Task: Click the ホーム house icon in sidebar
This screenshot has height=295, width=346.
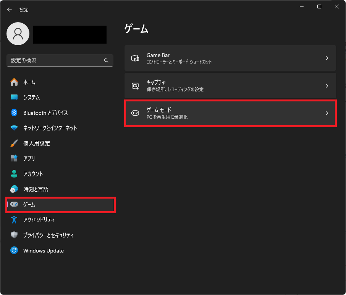Action: click(x=14, y=82)
